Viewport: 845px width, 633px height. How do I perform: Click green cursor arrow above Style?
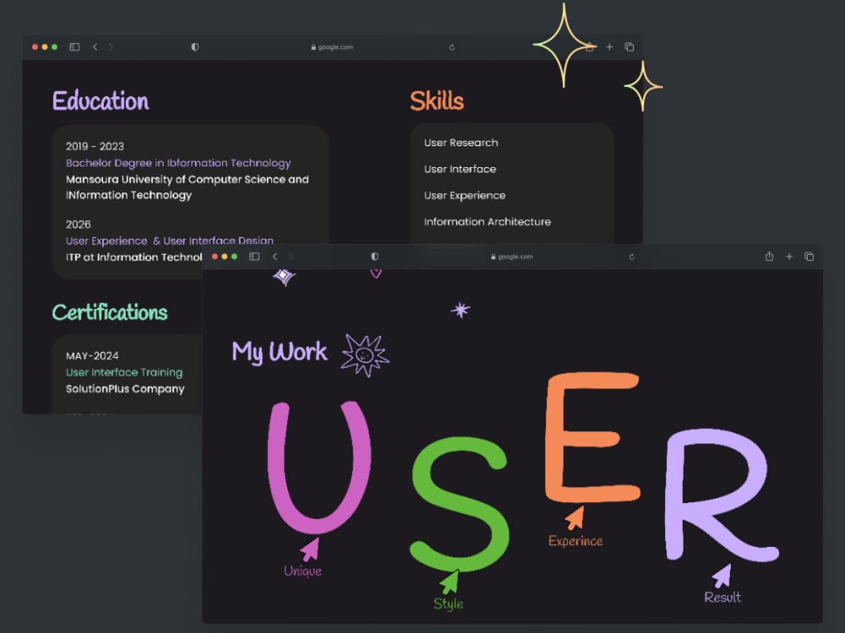pyautogui.click(x=450, y=582)
